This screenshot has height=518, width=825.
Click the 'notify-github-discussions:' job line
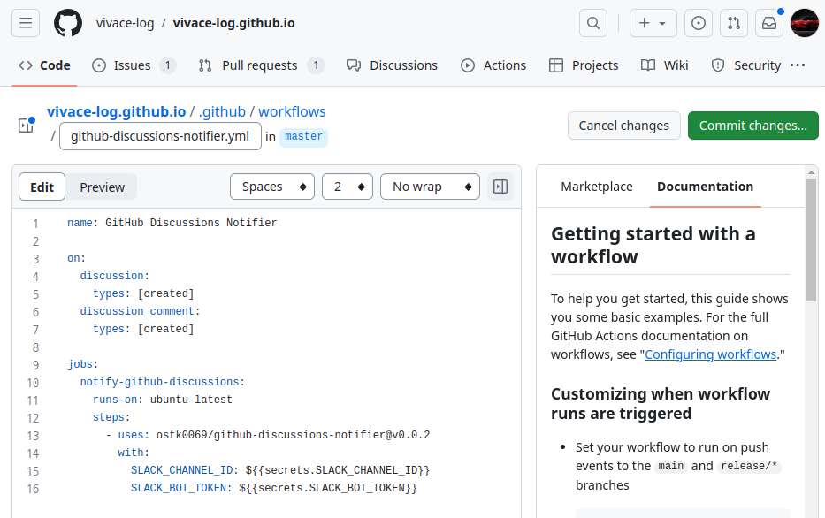tap(163, 382)
